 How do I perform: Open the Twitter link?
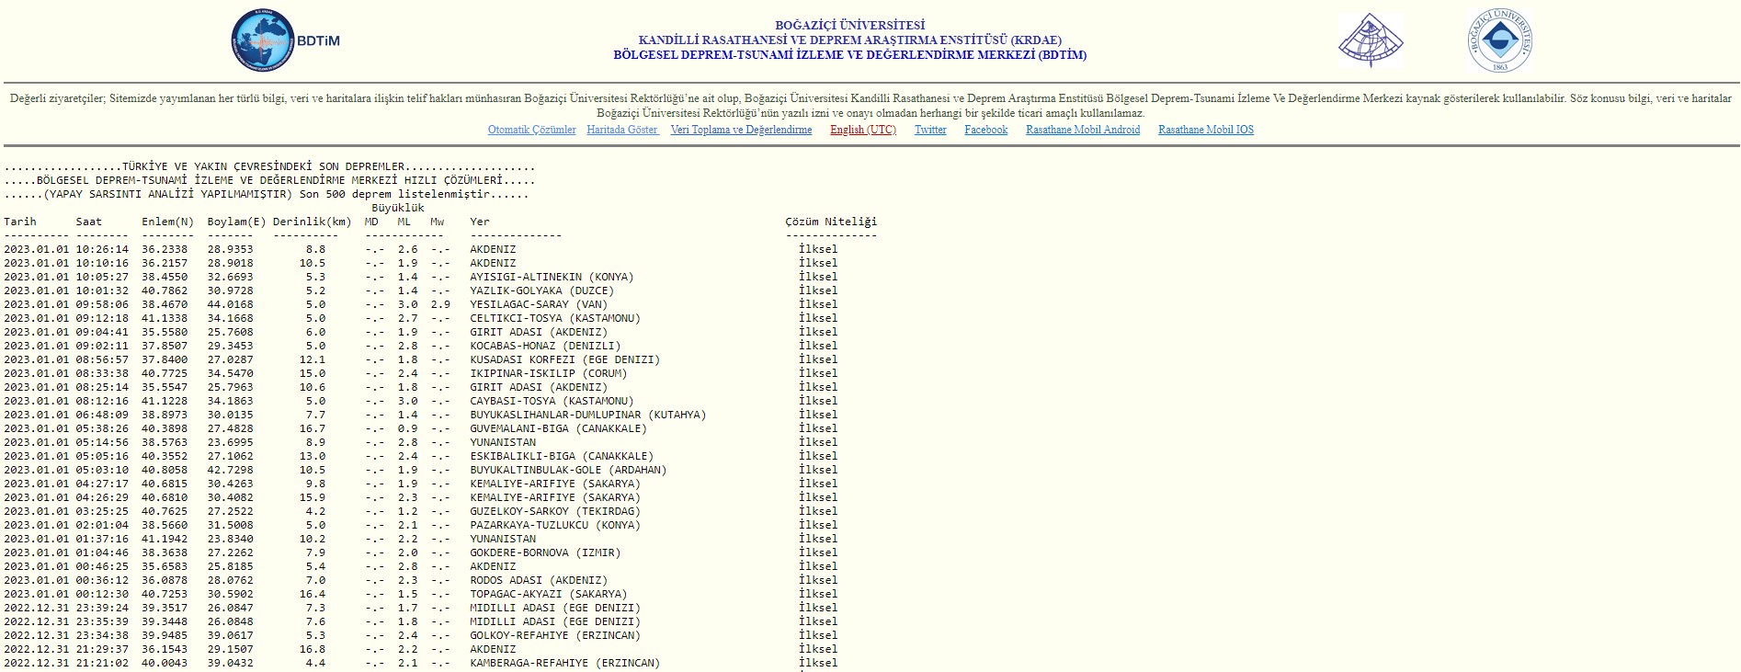click(x=930, y=130)
